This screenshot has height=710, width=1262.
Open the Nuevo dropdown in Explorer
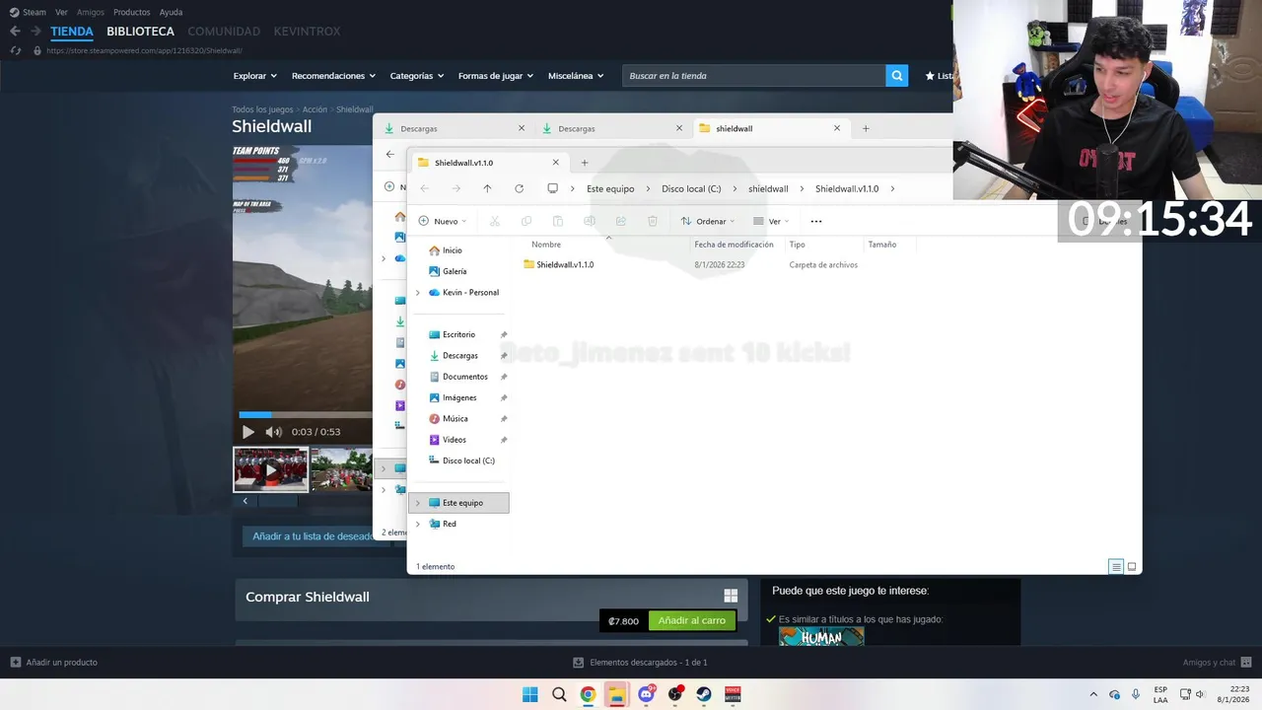click(443, 221)
